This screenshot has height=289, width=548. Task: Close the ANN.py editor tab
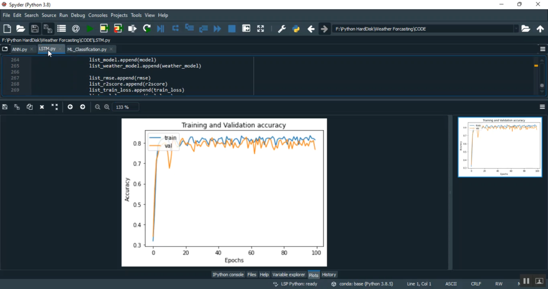[32, 49]
